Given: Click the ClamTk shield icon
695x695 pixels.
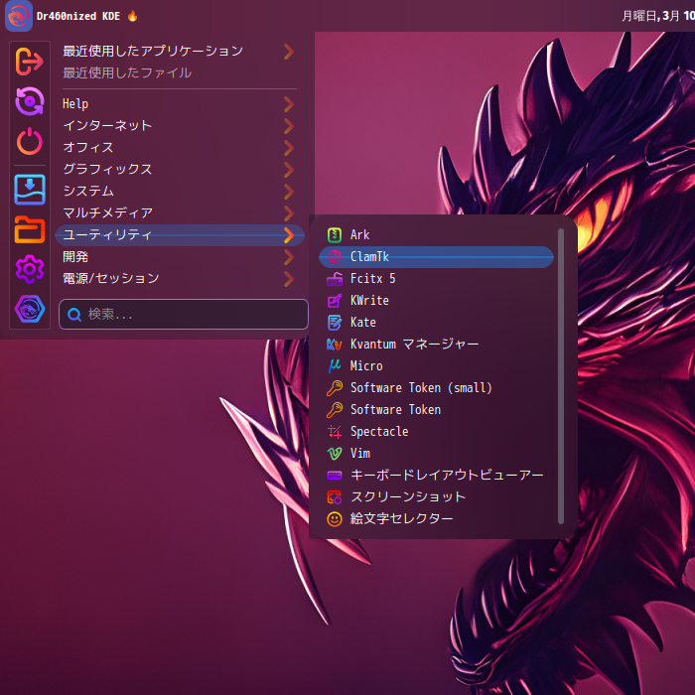Looking at the screenshot, I should 335,256.
